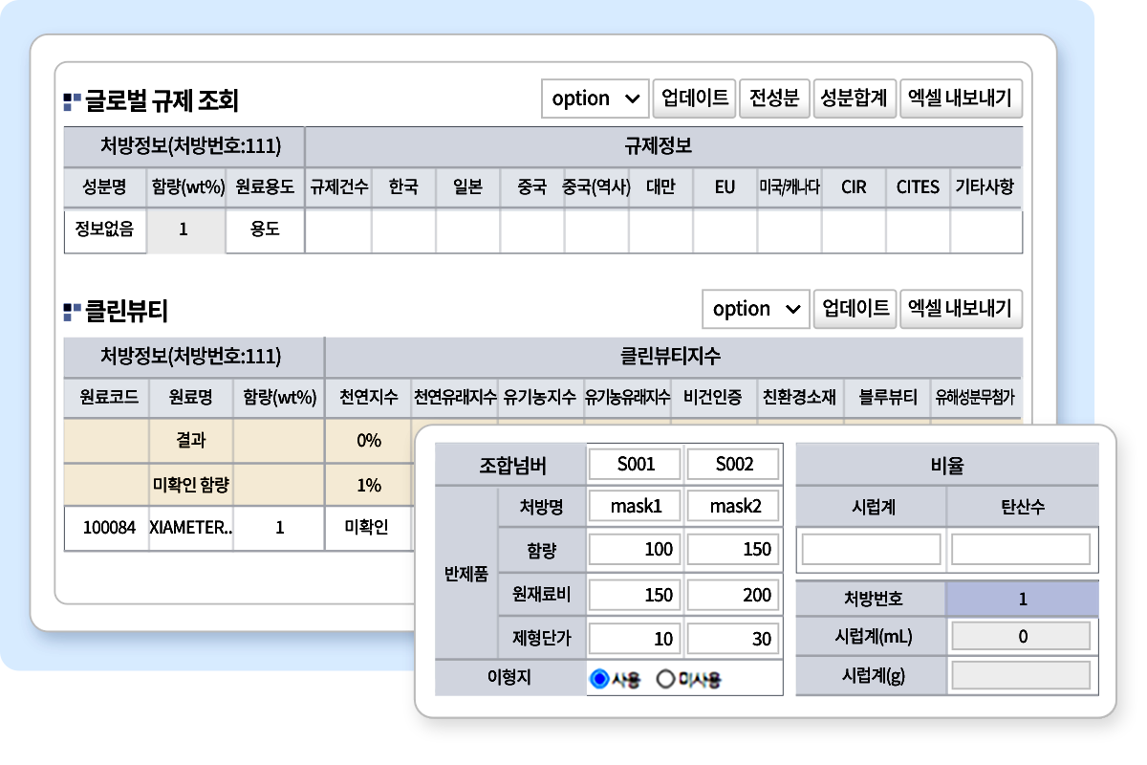Click the 시럽계 ratio input field
The image size is (1147, 765).
[872, 550]
